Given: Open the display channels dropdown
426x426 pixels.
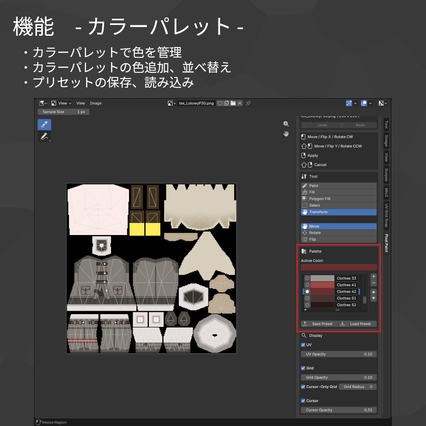Looking at the screenshot, I should tap(383, 103).
